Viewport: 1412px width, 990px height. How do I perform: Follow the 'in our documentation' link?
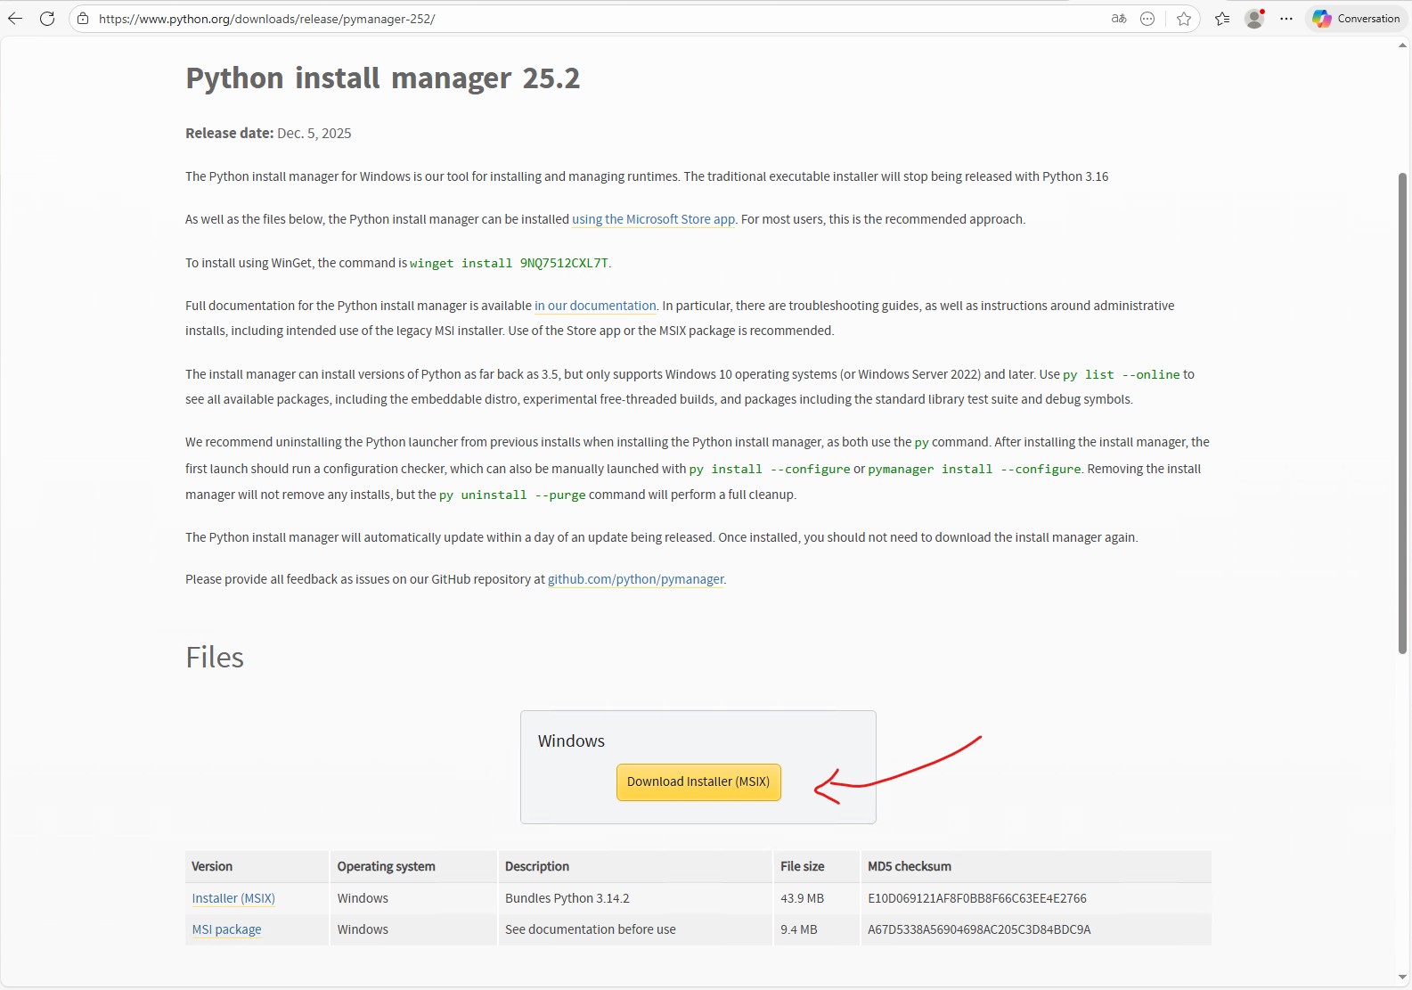(x=595, y=306)
